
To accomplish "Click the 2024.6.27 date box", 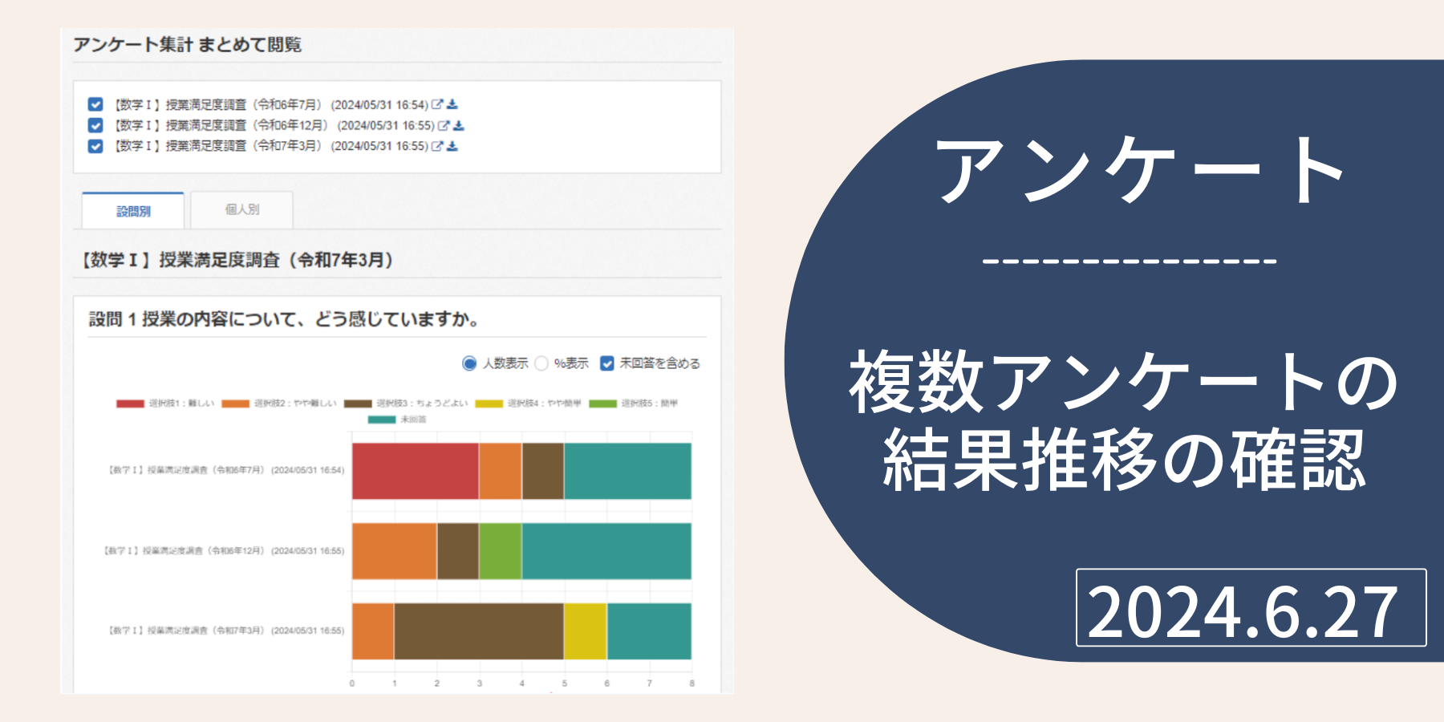I will (x=1251, y=608).
